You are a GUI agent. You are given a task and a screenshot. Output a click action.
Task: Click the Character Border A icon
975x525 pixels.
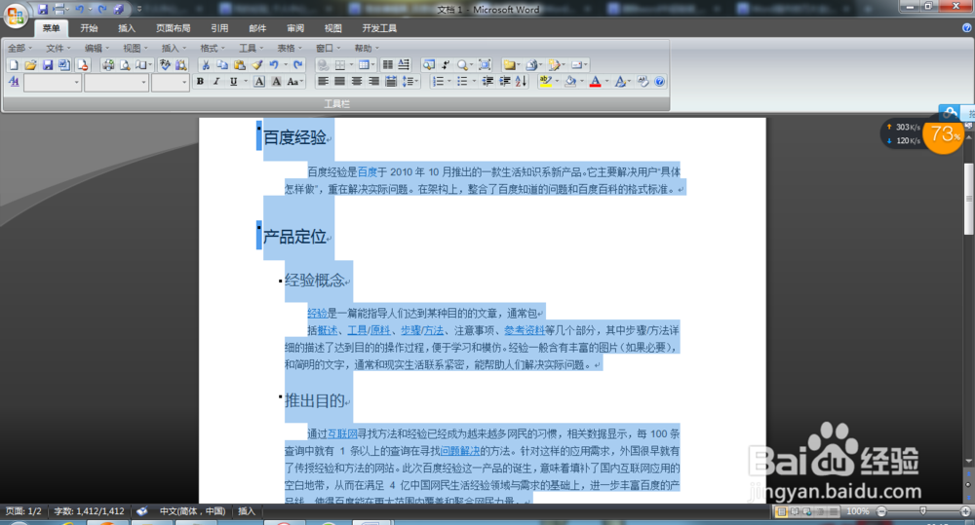tap(259, 82)
